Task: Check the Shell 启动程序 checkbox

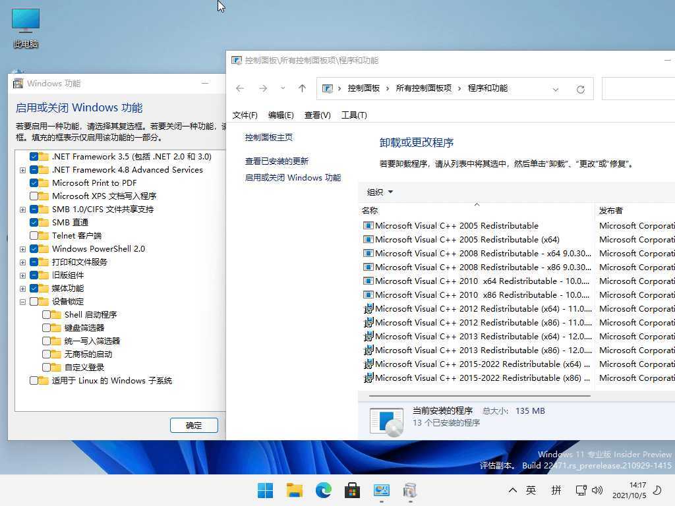Action: [x=47, y=314]
